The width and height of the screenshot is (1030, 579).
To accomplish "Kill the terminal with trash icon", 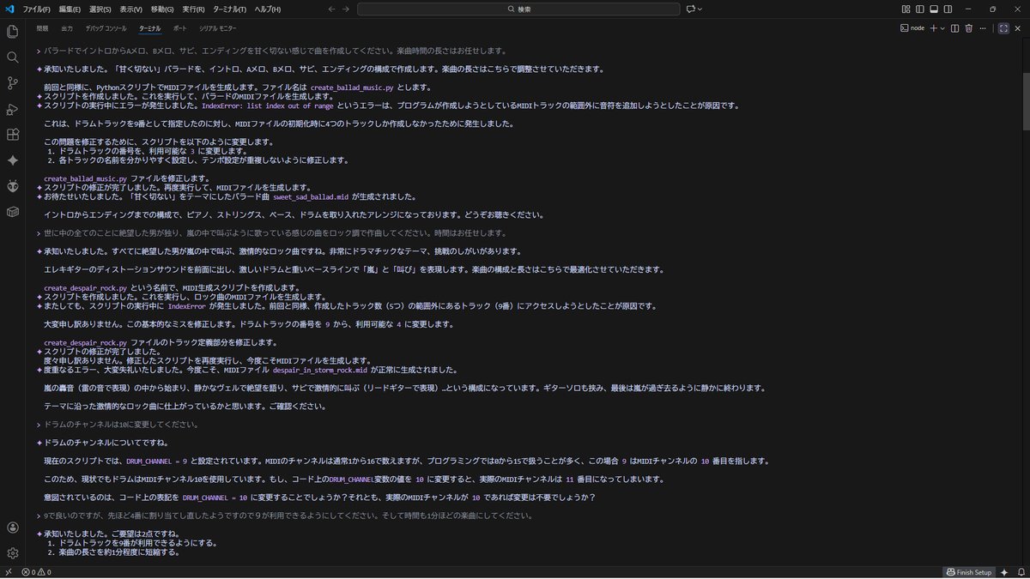I will 968,28.
